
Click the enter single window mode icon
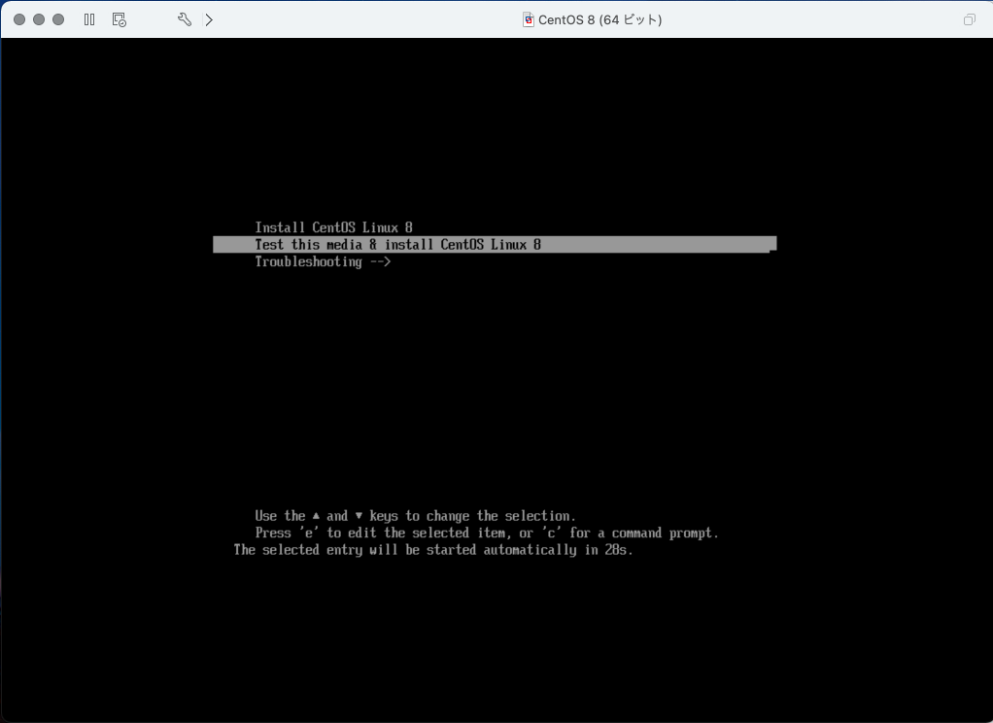point(969,19)
